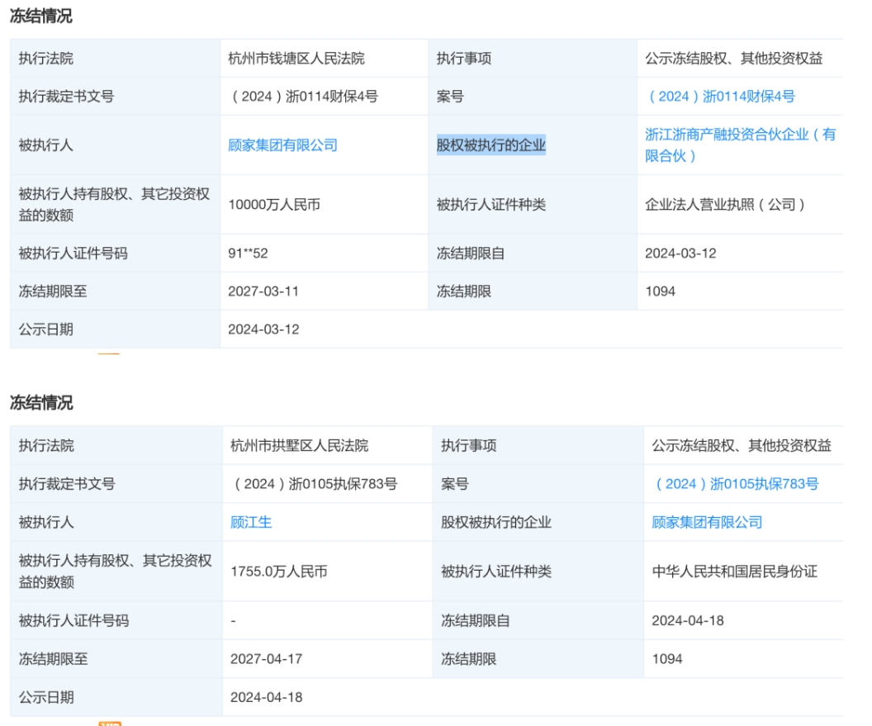The height and width of the screenshot is (726, 872).
Task: Click 执行裁定书文号 label in 钱塘区 court record
Action: tap(66, 97)
